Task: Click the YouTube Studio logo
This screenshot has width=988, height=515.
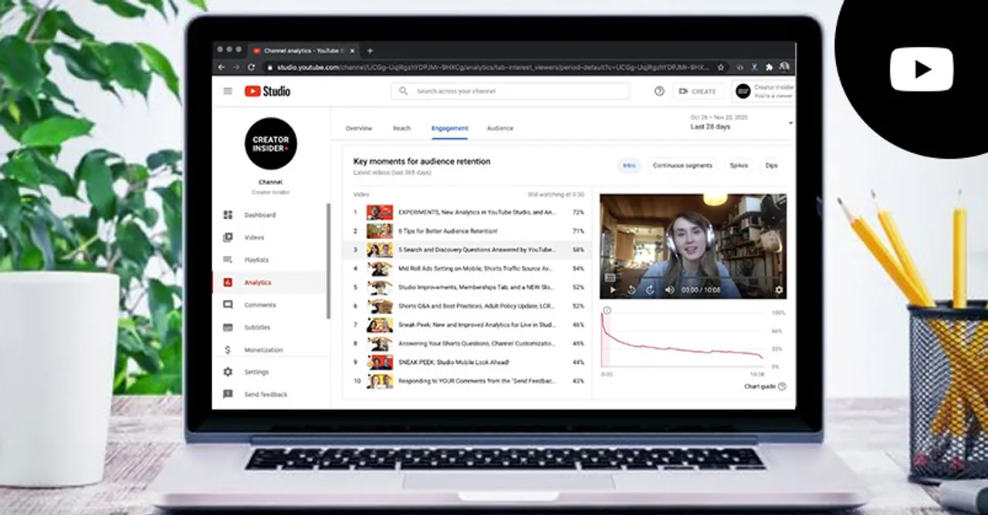Action: tap(268, 91)
